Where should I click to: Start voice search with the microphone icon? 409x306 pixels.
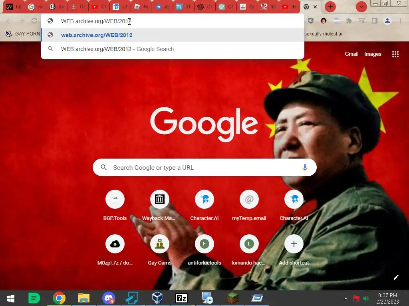point(305,168)
